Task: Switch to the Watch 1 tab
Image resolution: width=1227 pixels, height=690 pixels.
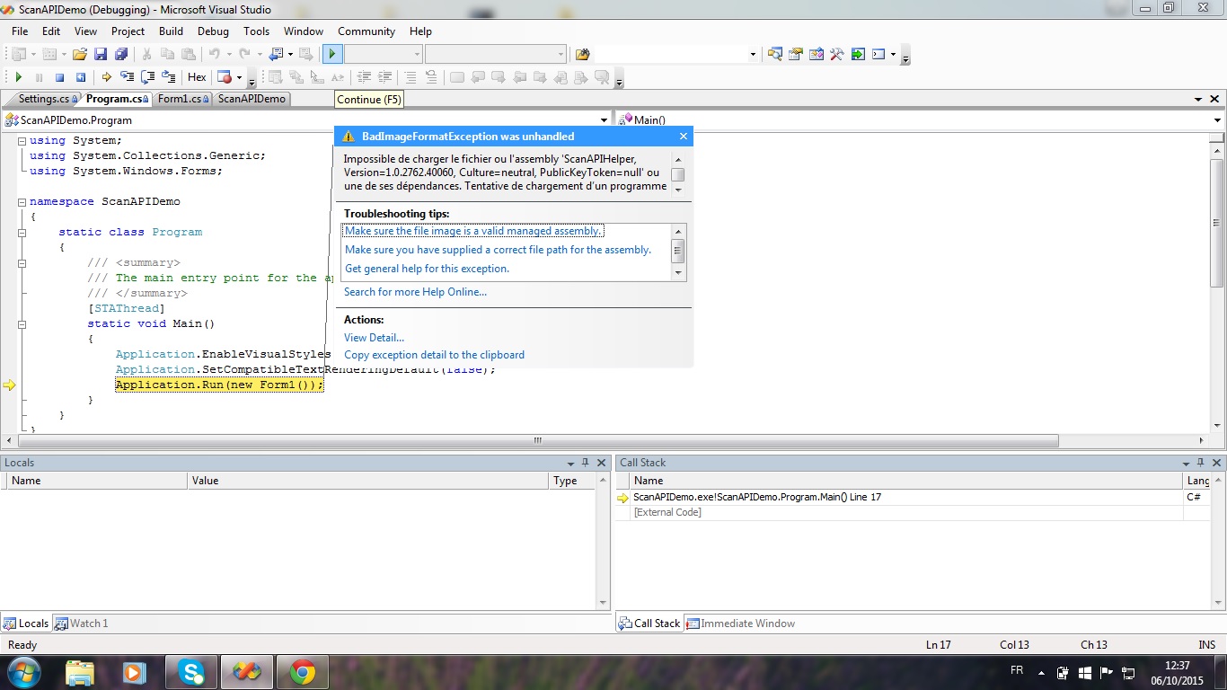Action: [82, 624]
